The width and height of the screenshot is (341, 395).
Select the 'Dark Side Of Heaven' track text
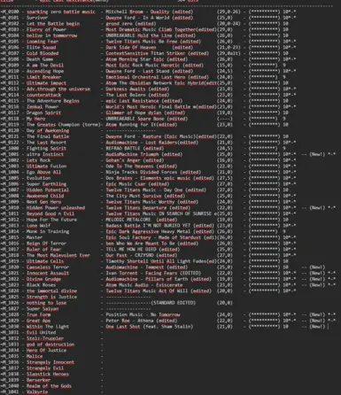pyautogui.click(x=131, y=47)
